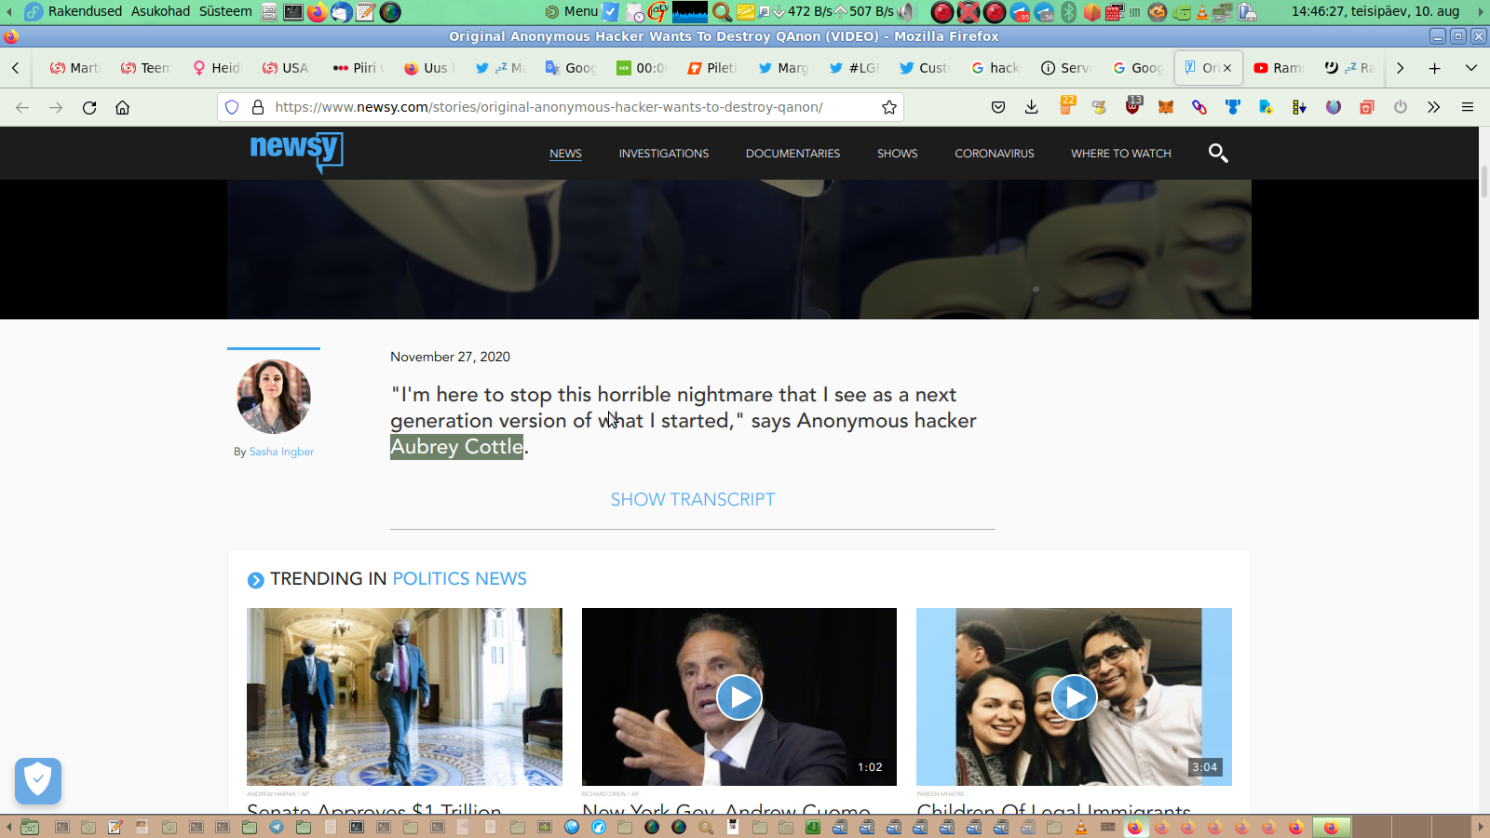Click blue shield badge at page corner
The height and width of the screenshot is (838, 1490).
click(38, 780)
